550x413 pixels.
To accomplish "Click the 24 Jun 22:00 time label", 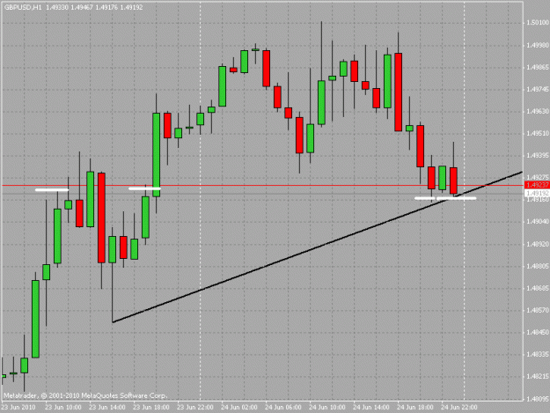I will point(459,408).
